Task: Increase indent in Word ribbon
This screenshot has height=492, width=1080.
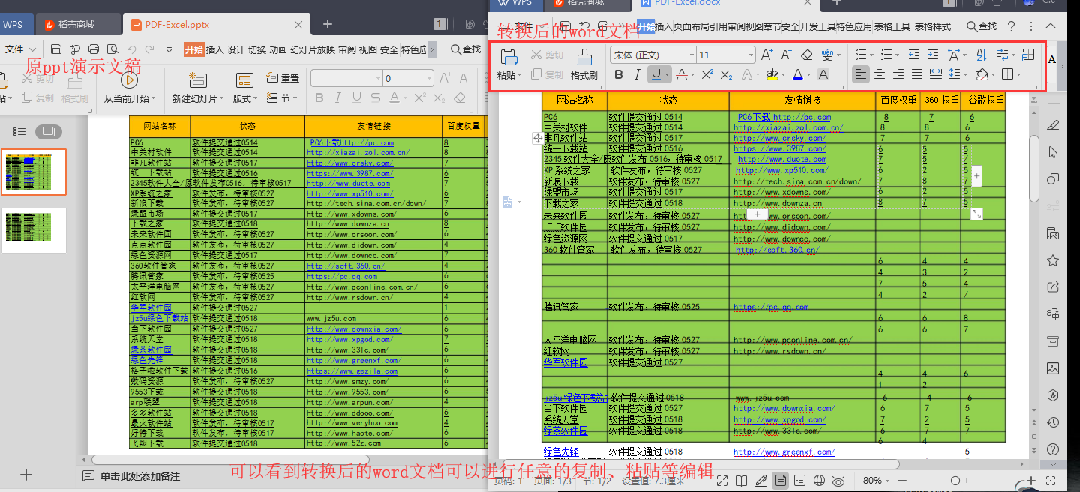Action: click(933, 55)
